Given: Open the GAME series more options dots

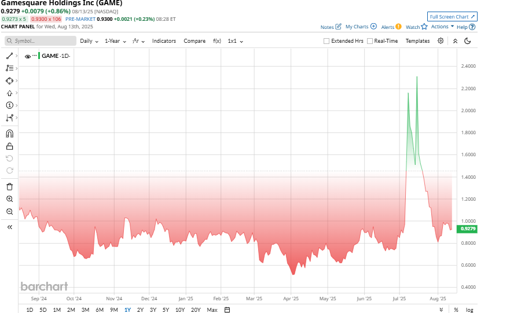Looking at the screenshot, I should tap(35, 56).
